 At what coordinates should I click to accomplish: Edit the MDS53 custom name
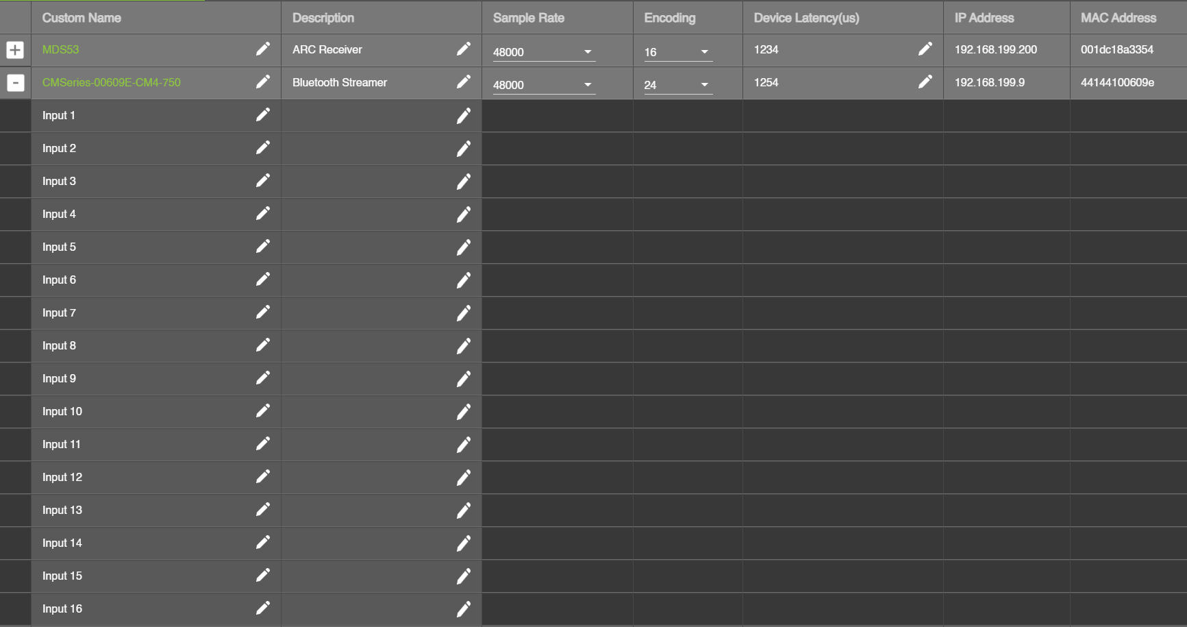pyautogui.click(x=263, y=49)
